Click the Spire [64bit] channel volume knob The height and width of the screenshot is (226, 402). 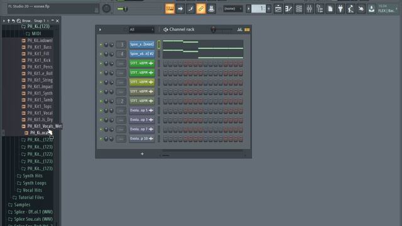[x=112, y=45]
